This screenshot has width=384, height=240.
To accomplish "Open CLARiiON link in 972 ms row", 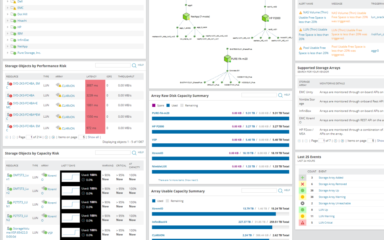I will click(68, 128).
